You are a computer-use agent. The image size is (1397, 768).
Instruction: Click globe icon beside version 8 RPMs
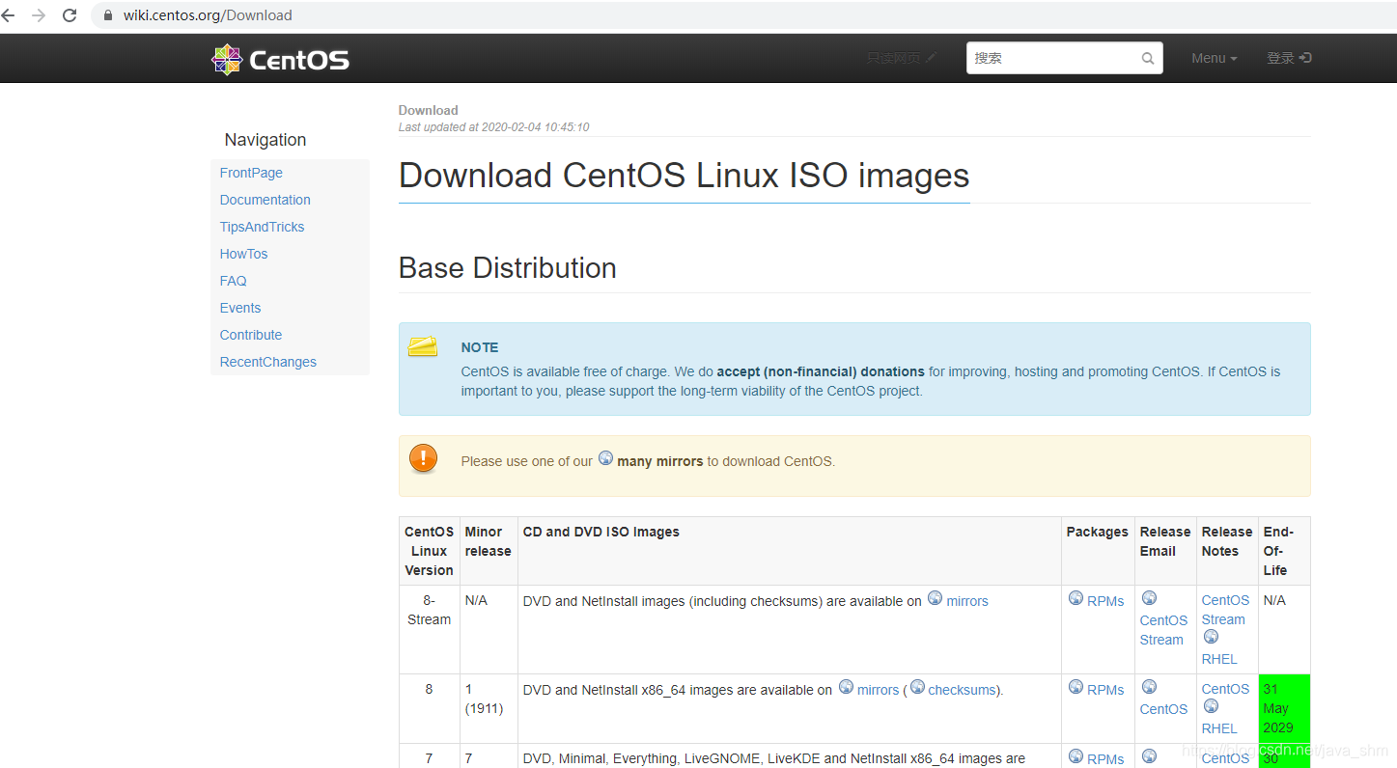click(1076, 687)
